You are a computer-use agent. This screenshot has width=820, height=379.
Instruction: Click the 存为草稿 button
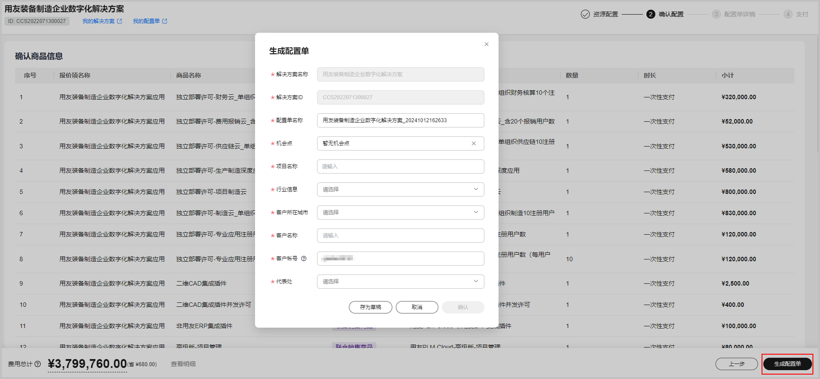[371, 307]
